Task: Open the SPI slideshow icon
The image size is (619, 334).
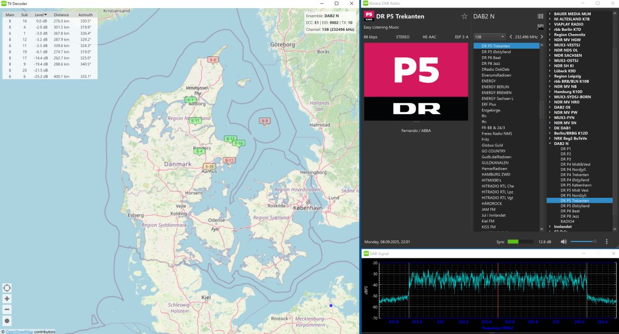Action: [540, 25]
